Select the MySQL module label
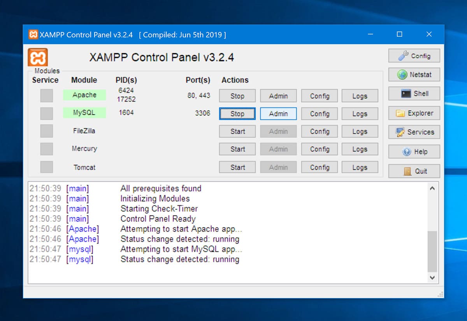This screenshot has height=321, width=467. (84, 113)
